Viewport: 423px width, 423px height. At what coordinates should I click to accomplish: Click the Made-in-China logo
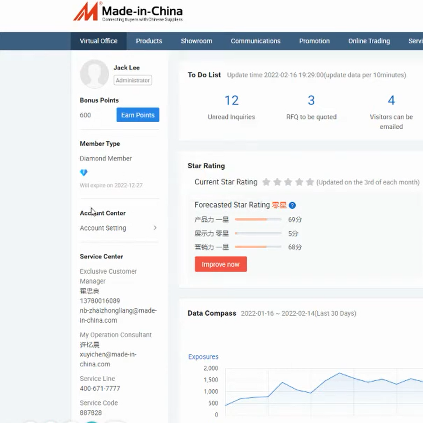click(x=128, y=12)
